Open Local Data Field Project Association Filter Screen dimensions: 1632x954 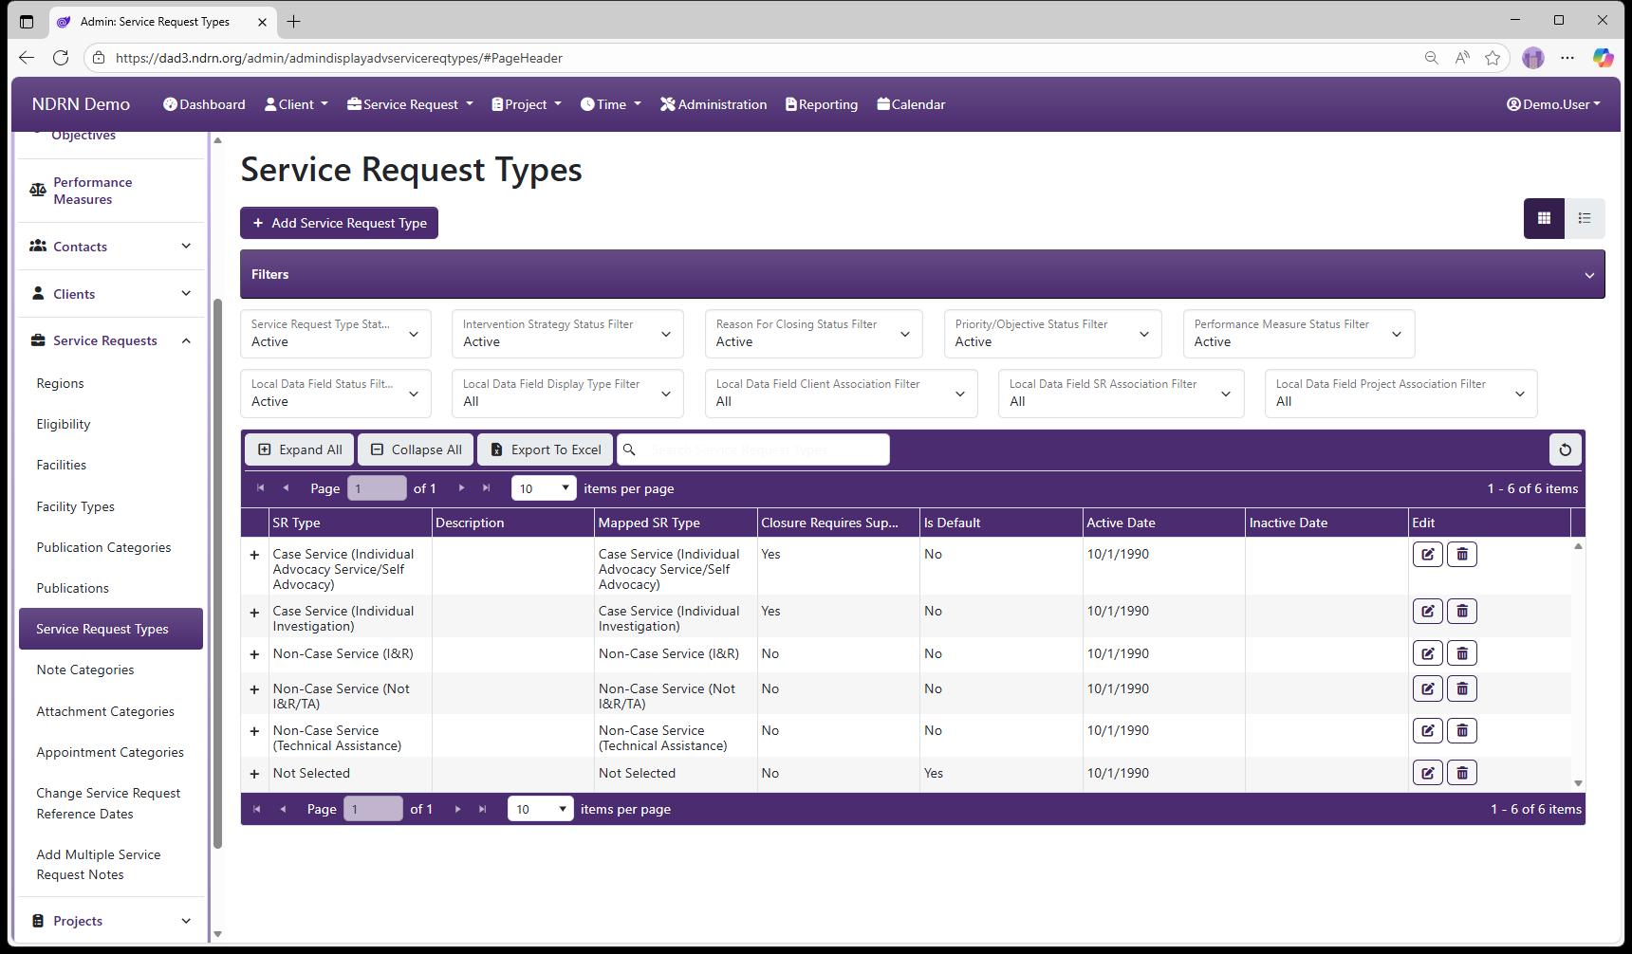(1400, 394)
